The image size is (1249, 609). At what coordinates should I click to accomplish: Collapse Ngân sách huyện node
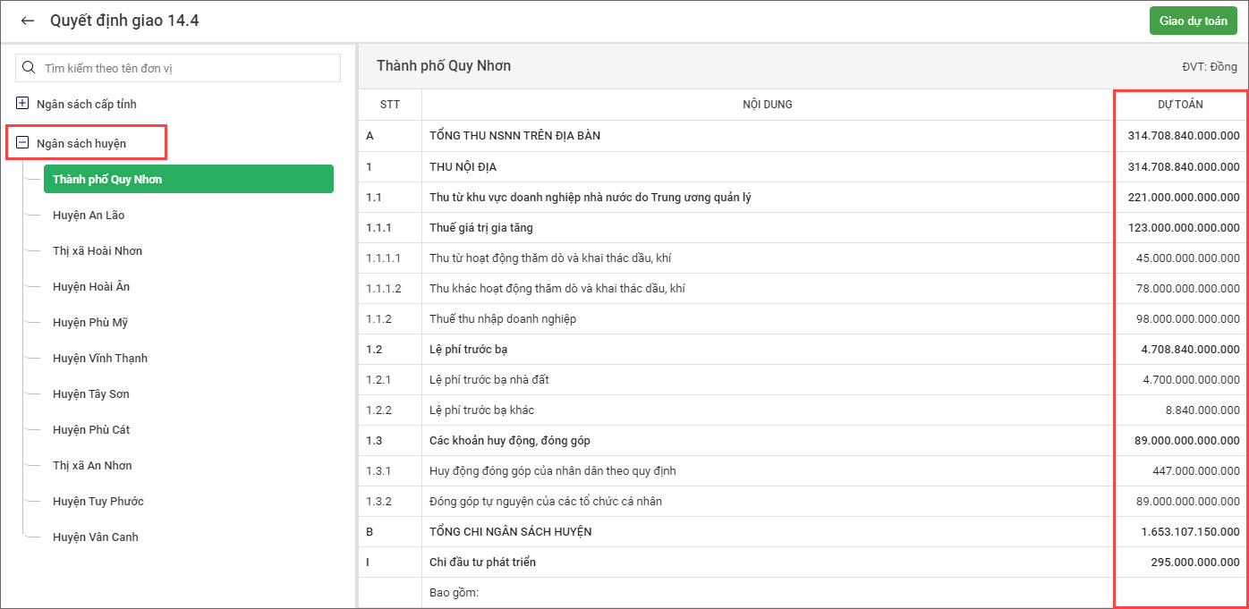[x=23, y=142]
